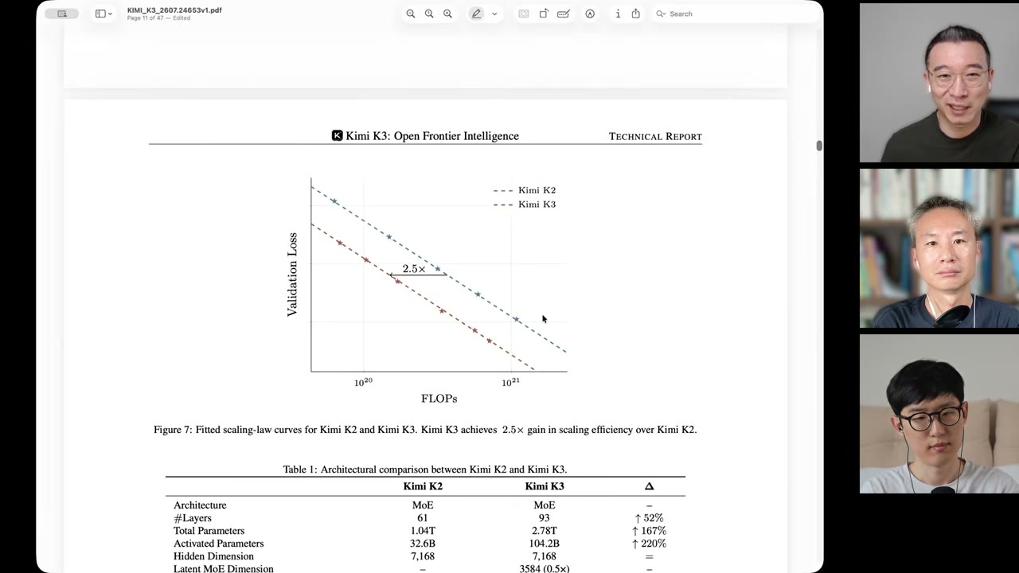The height and width of the screenshot is (573, 1019).
Task: Select the top video tile with smiling man
Action: click(x=939, y=83)
